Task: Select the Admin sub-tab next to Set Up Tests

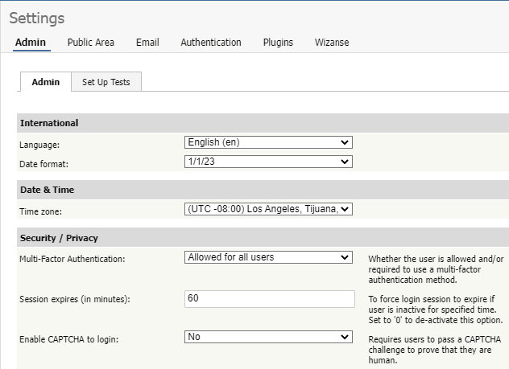Action: point(45,82)
